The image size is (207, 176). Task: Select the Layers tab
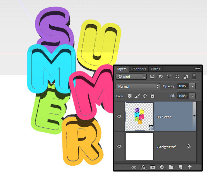pos(121,69)
